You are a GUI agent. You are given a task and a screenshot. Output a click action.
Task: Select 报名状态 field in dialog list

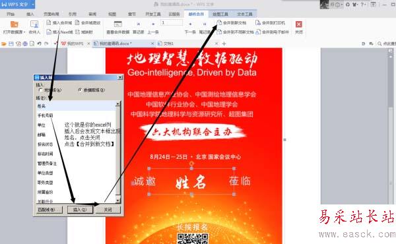click(76, 144)
